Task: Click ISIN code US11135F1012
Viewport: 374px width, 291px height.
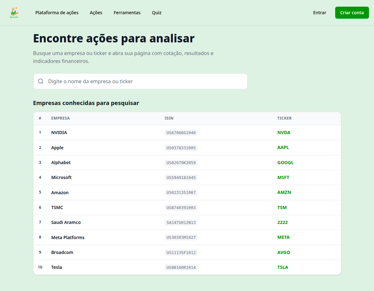Action: (x=181, y=252)
